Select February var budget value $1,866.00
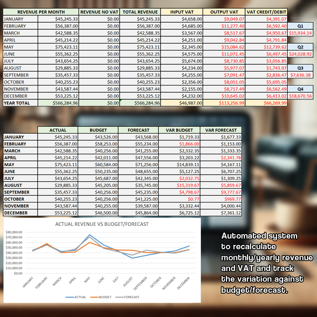 [x=180, y=144]
